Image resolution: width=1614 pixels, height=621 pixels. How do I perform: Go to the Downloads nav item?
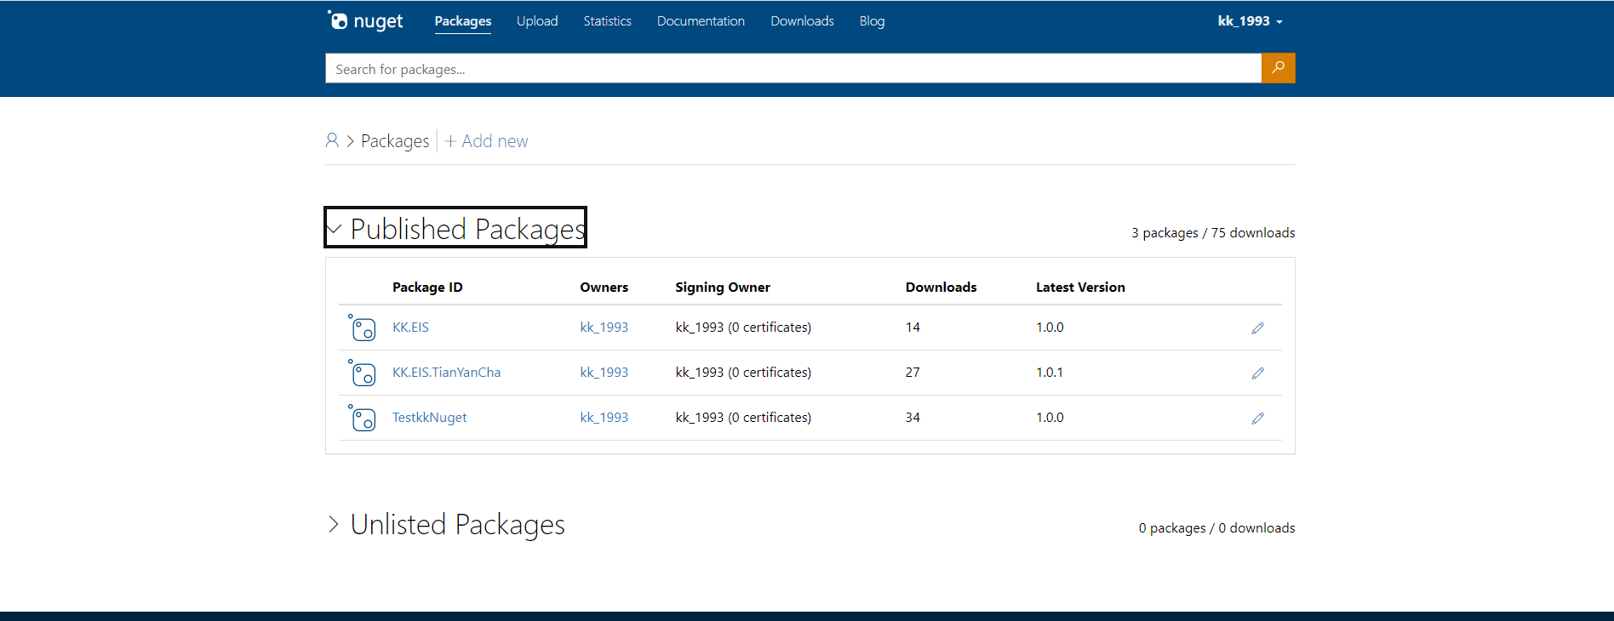802,21
